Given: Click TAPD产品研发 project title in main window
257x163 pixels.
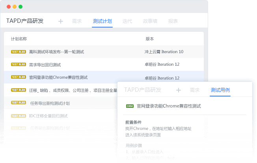Looking at the screenshot, I should click(x=25, y=21).
